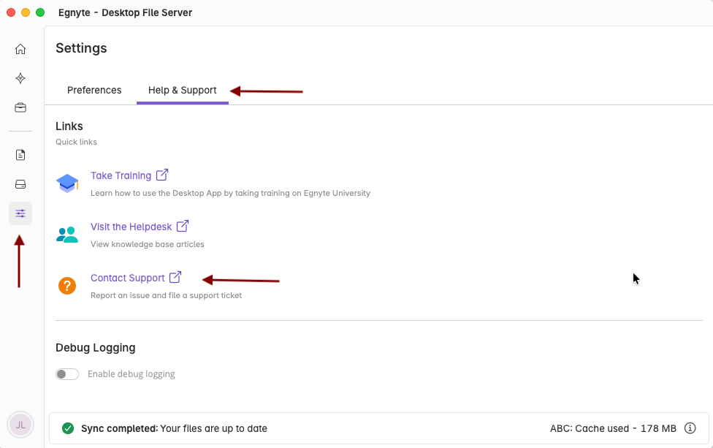
Task: Click external link icon beside Contact Support
Action: click(175, 278)
